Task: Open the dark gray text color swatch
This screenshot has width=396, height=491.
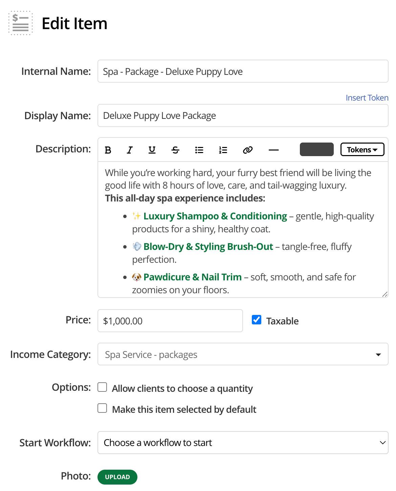Action: pos(316,150)
